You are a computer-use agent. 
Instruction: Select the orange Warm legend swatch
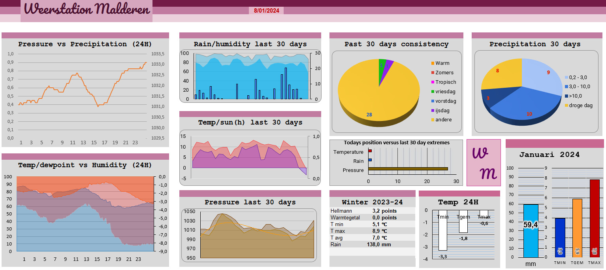[433, 63]
